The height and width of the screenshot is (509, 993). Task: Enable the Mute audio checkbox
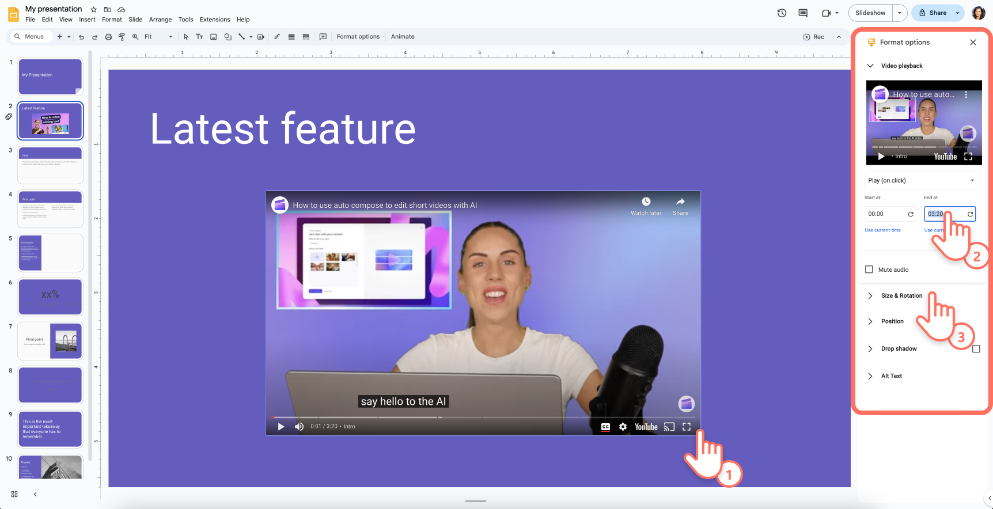(869, 269)
